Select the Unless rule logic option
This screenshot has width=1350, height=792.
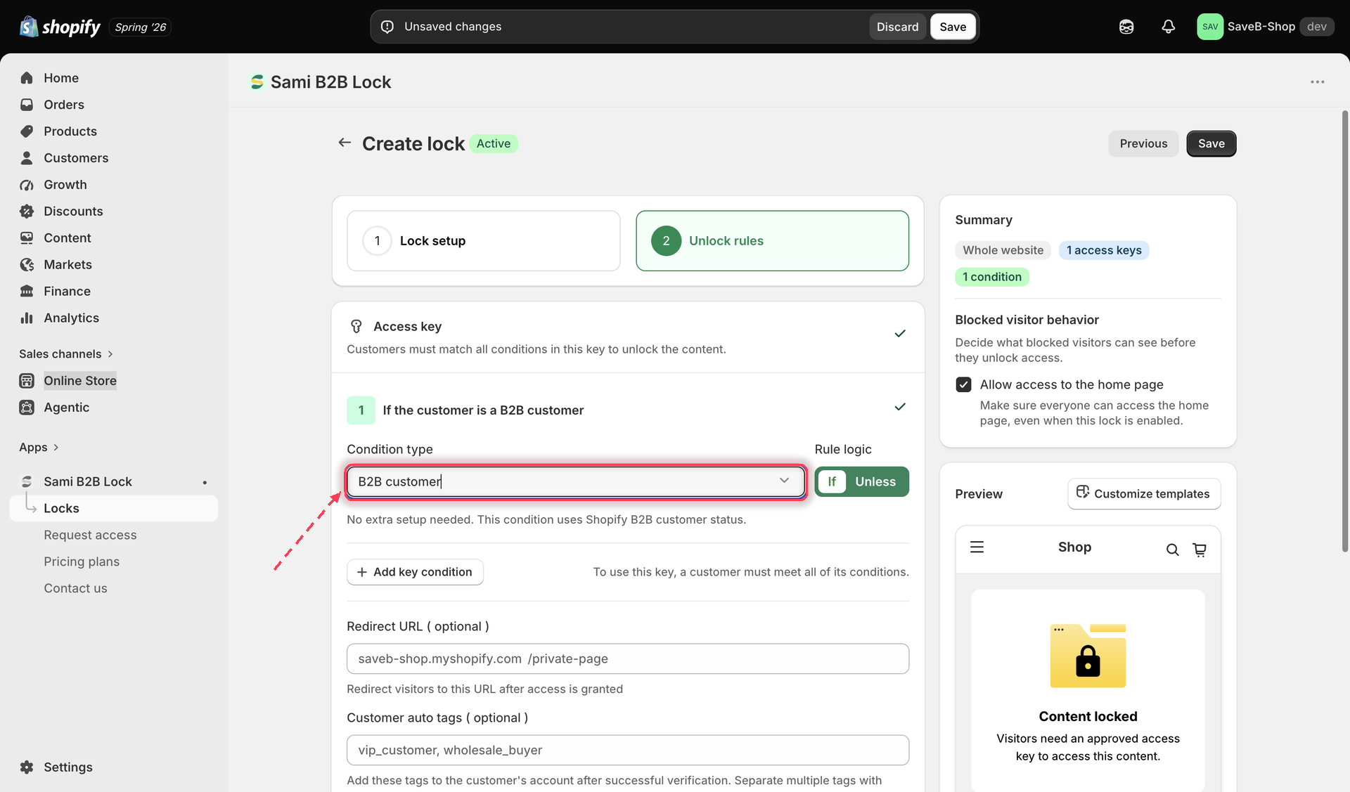875,481
